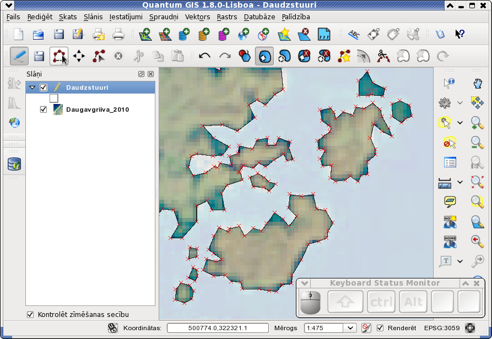The width and height of the screenshot is (492, 339).
Task: Click Add PostGIS Layer icon
Action: point(184,34)
